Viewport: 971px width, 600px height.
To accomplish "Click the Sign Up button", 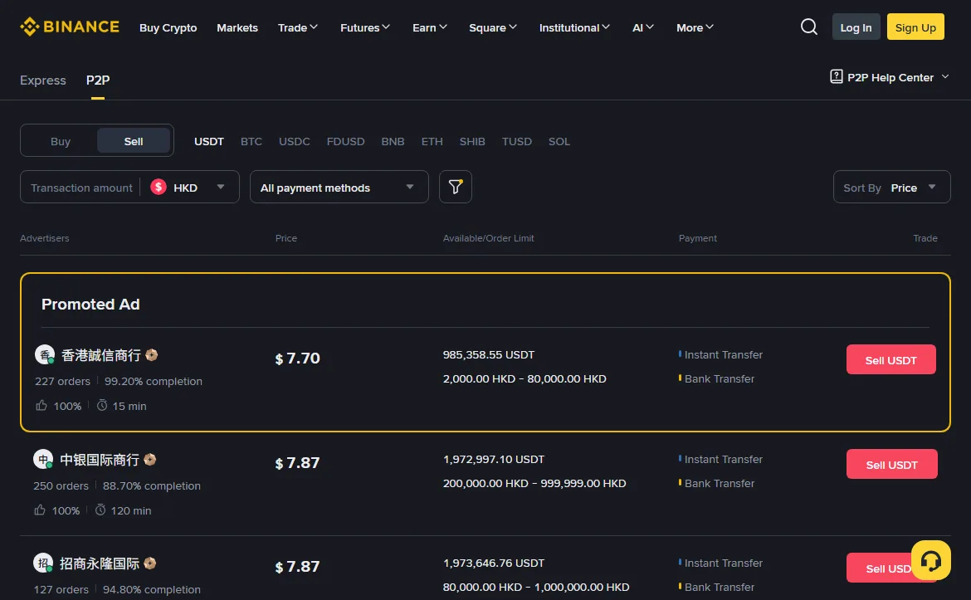I will pyautogui.click(x=915, y=27).
